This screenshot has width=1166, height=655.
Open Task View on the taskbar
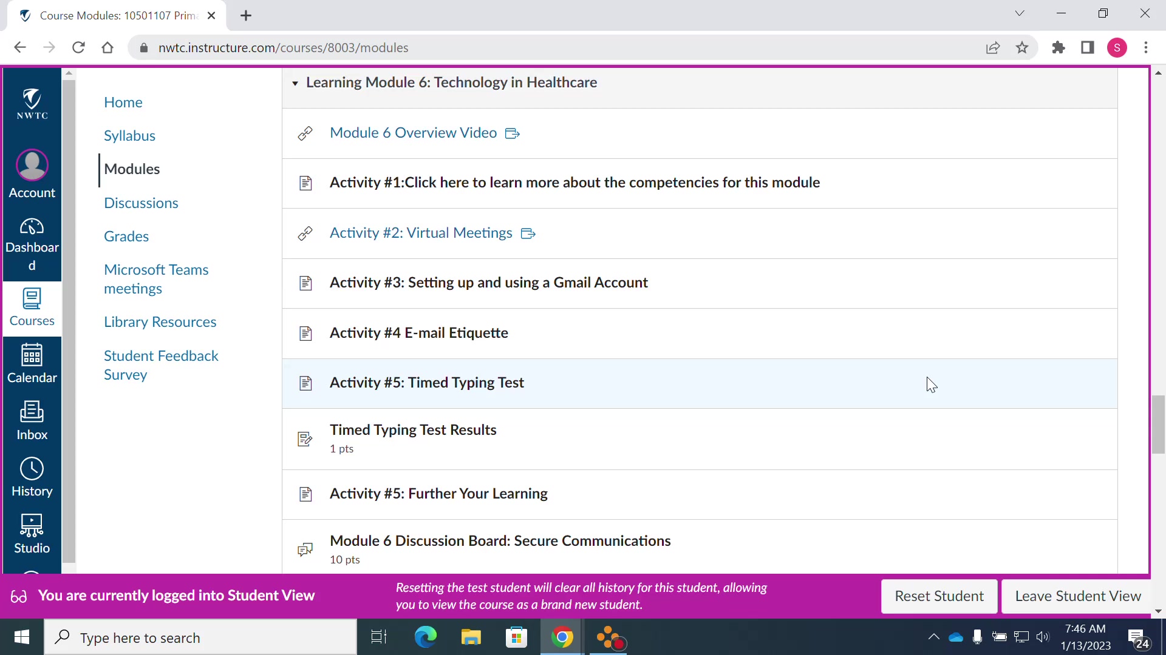379,637
